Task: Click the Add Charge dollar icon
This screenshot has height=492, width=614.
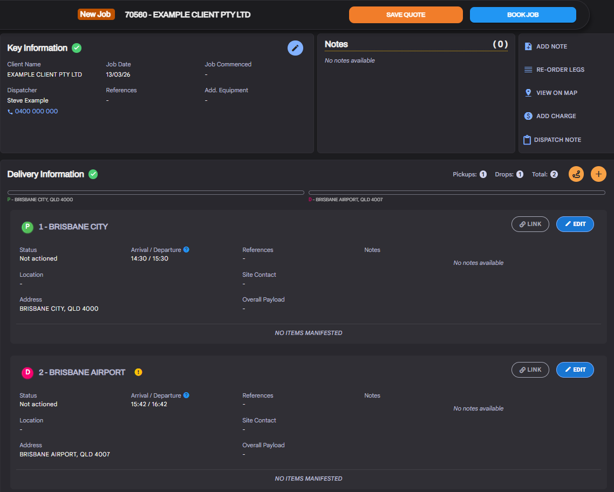Action: [528, 116]
